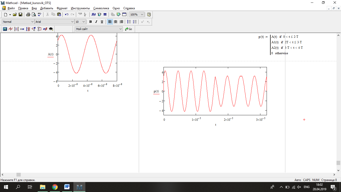Toggle Italic formatting

coord(96,22)
